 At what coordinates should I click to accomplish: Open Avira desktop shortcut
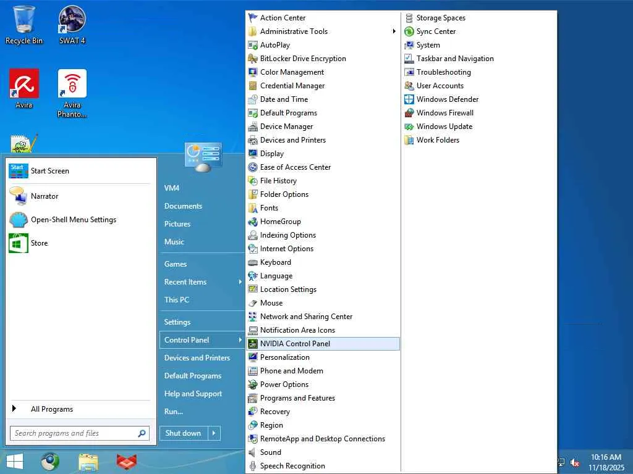pyautogui.click(x=24, y=89)
